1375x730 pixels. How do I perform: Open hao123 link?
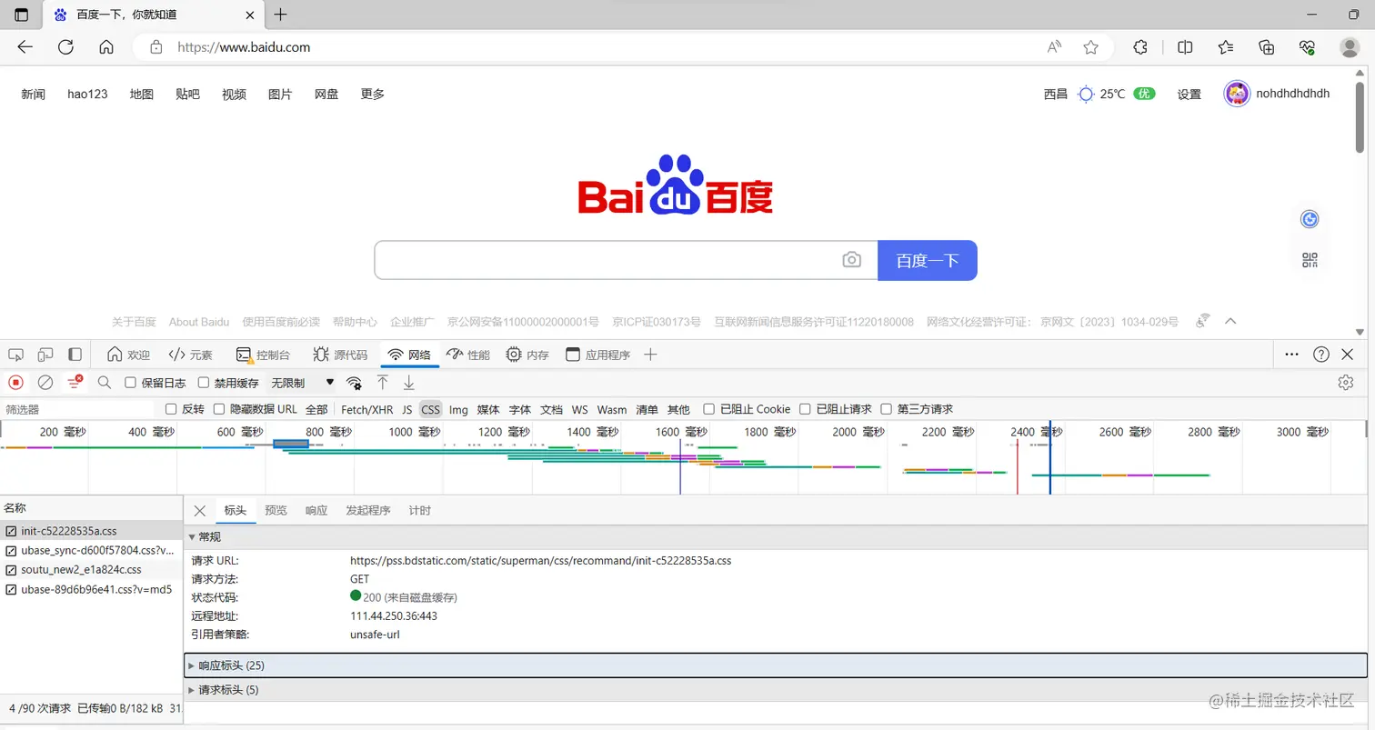point(87,94)
